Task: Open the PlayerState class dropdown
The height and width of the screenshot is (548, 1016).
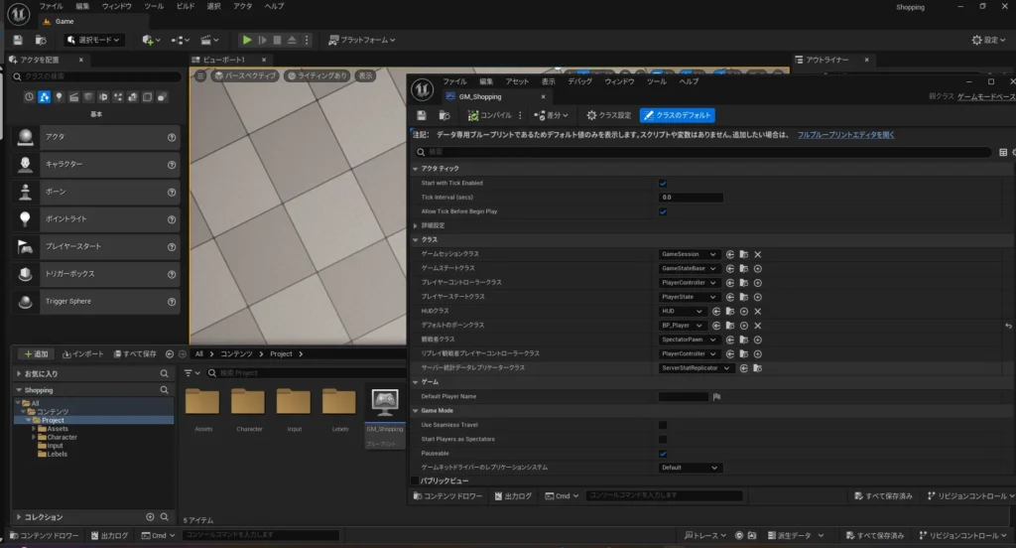Action: tap(689, 297)
